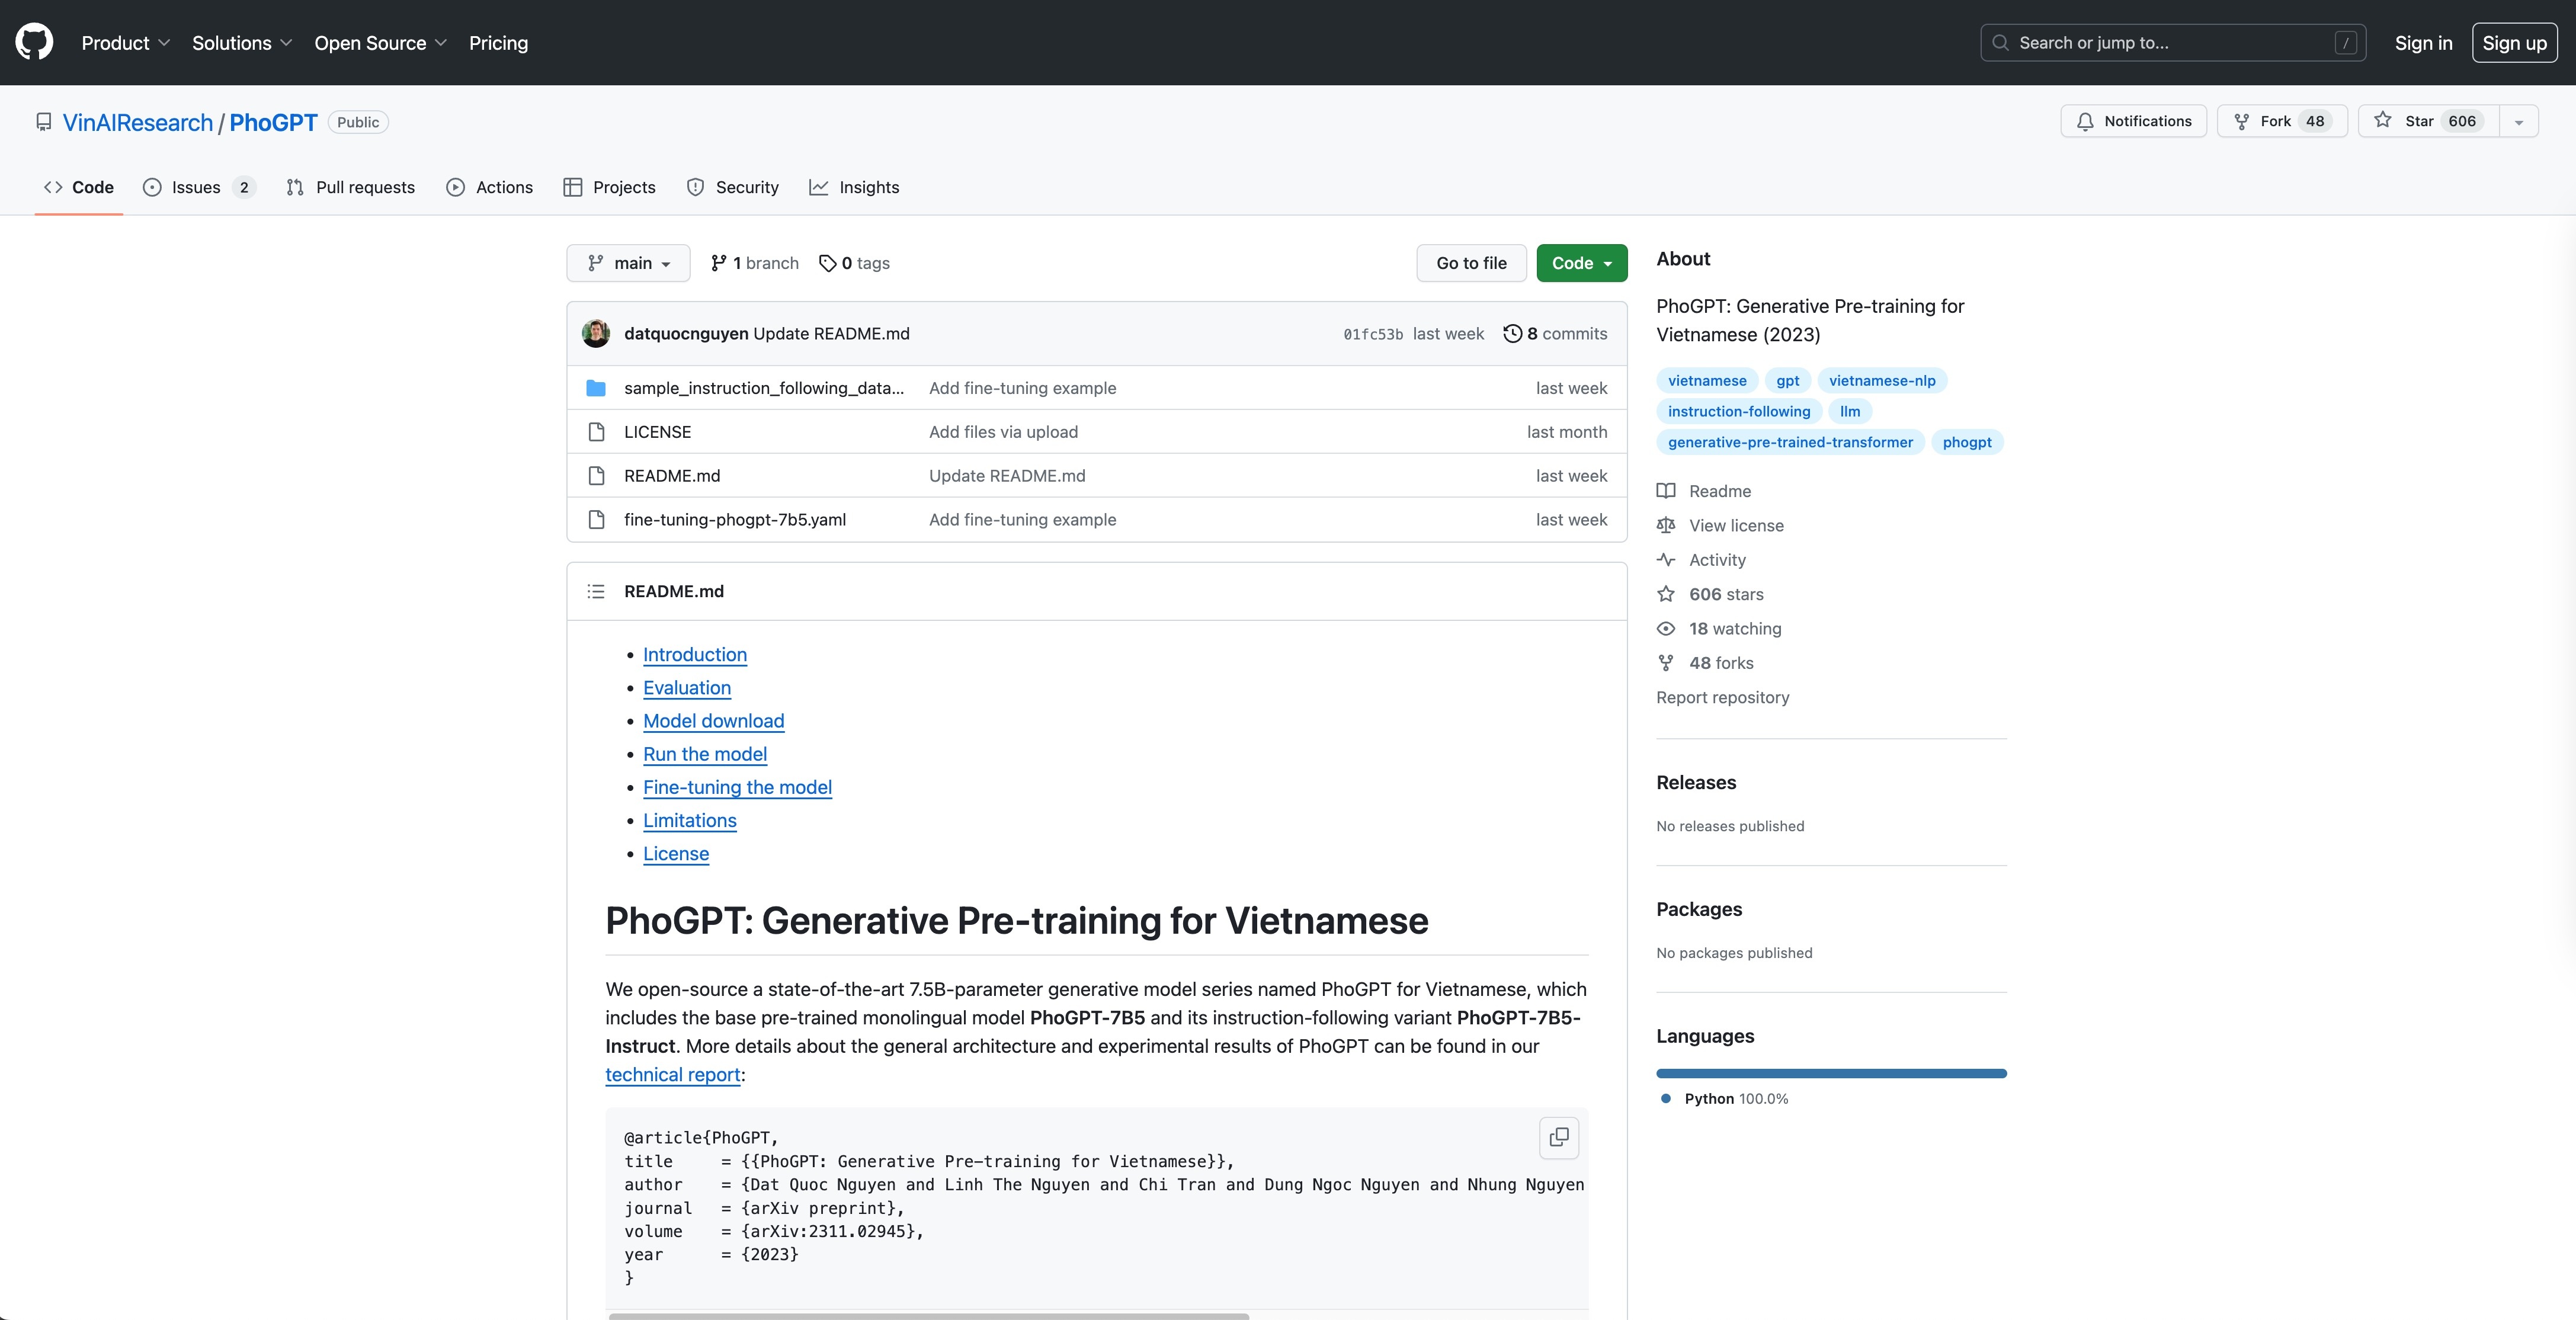The width and height of the screenshot is (2576, 1320).
Task: Click the GitHub Octocat logo
Action: point(34,42)
